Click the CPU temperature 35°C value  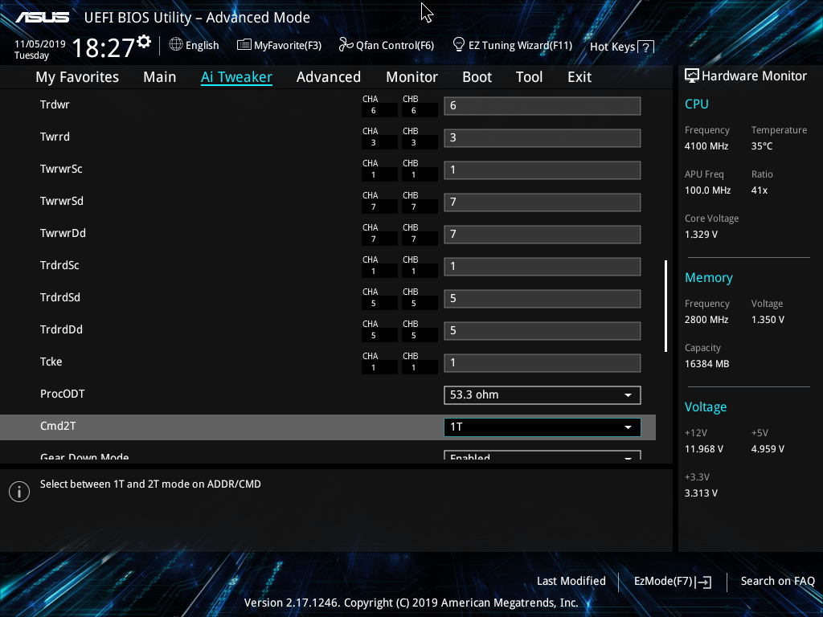pos(762,146)
